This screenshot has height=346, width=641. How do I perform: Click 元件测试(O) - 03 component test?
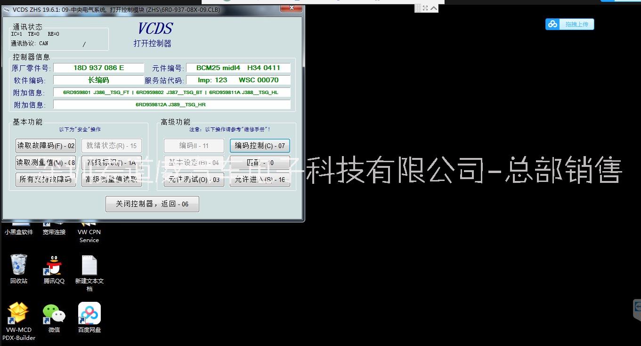(x=194, y=180)
